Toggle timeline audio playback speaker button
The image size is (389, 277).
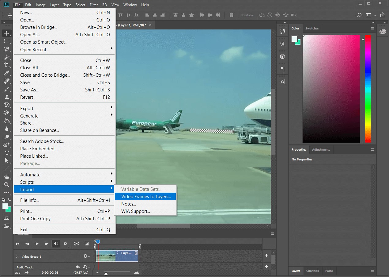pos(56,244)
